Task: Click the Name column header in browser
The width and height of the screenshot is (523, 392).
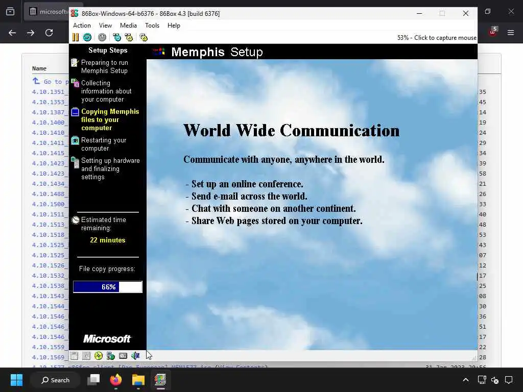Action: tap(39, 68)
